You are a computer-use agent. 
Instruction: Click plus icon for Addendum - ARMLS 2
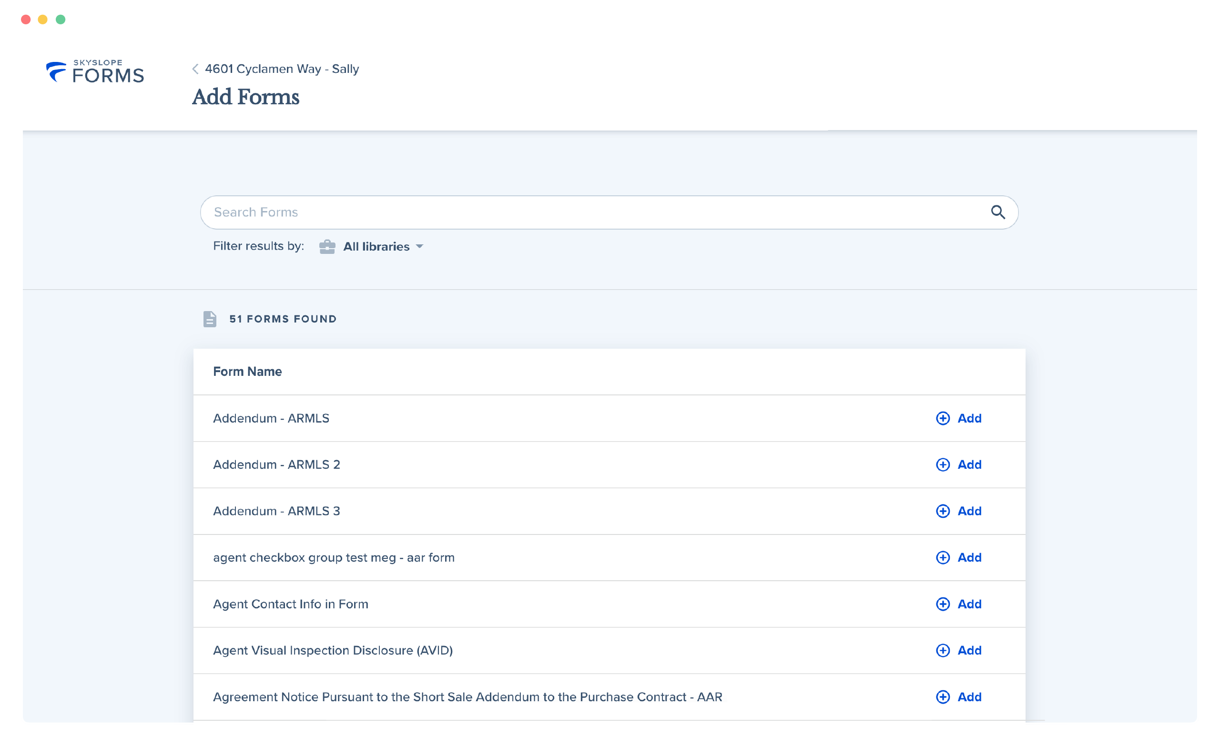tap(943, 465)
